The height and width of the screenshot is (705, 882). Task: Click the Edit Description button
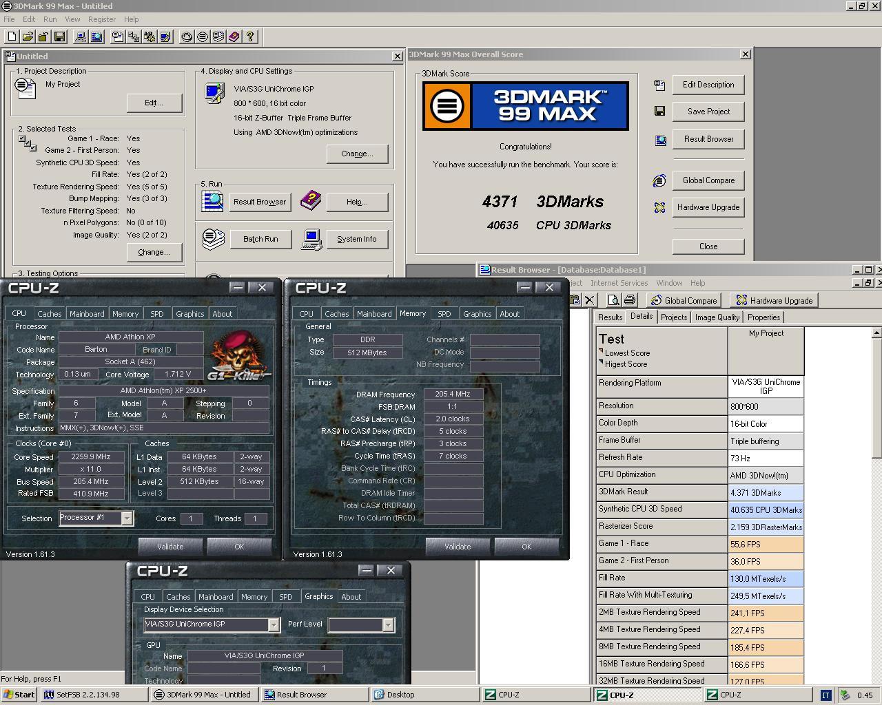pyautogui.click(x=708, y=85)
